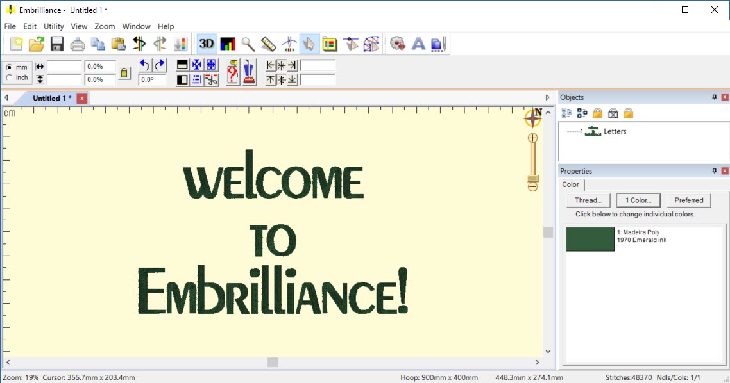Viewport: 730px width, 383px height.
Task: Select the Ruler measurement tool
Action: [267, 44]
